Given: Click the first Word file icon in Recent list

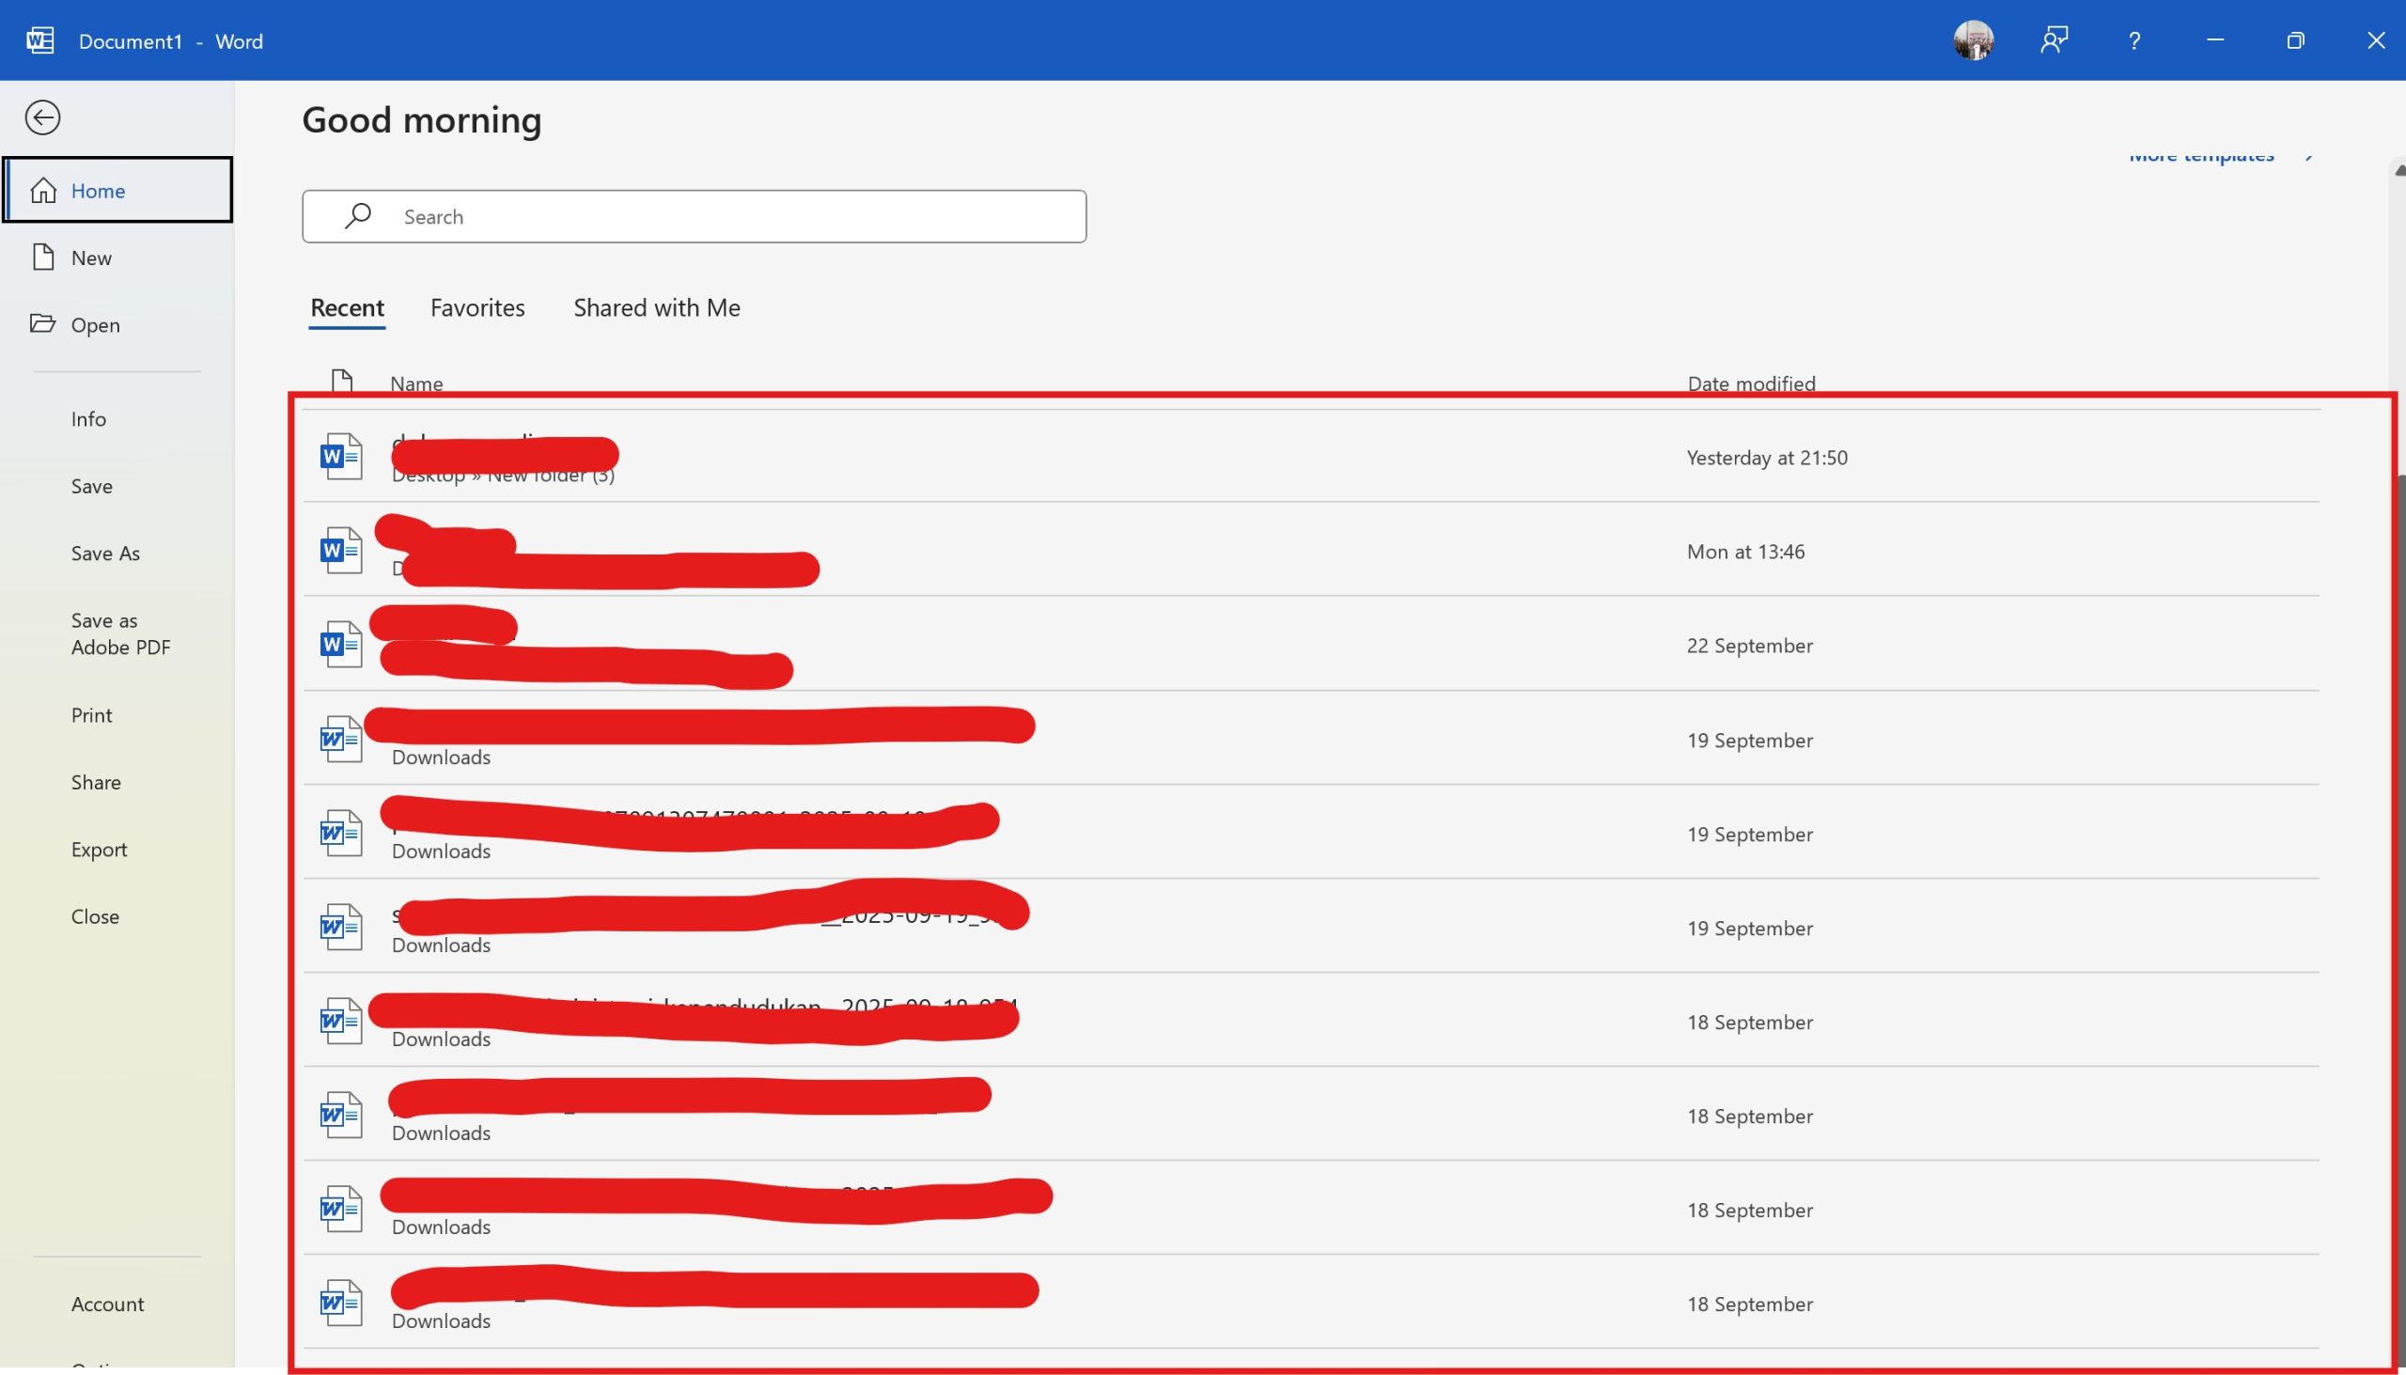Looking at the screenshot, I should pyautogui.click(x=340, y=456).
